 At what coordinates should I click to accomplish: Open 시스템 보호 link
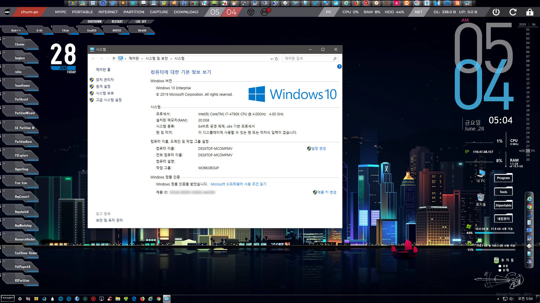105,93
